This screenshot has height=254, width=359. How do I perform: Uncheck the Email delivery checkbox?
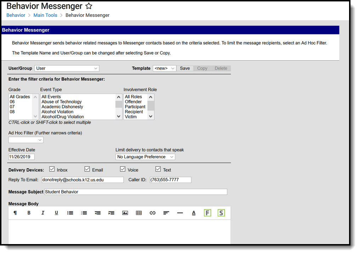(87, 169)
